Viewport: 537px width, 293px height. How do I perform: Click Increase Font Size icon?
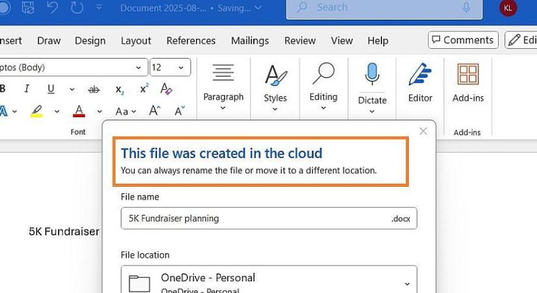click(154, 111)
